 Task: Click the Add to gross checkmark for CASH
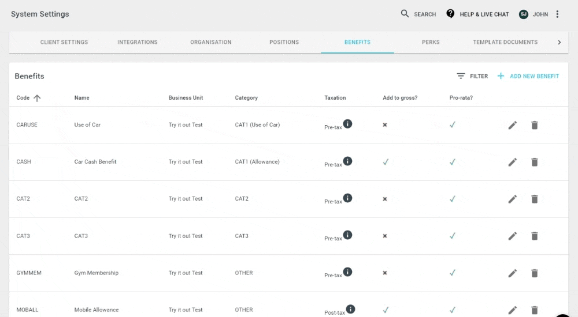tap(386, 162)
